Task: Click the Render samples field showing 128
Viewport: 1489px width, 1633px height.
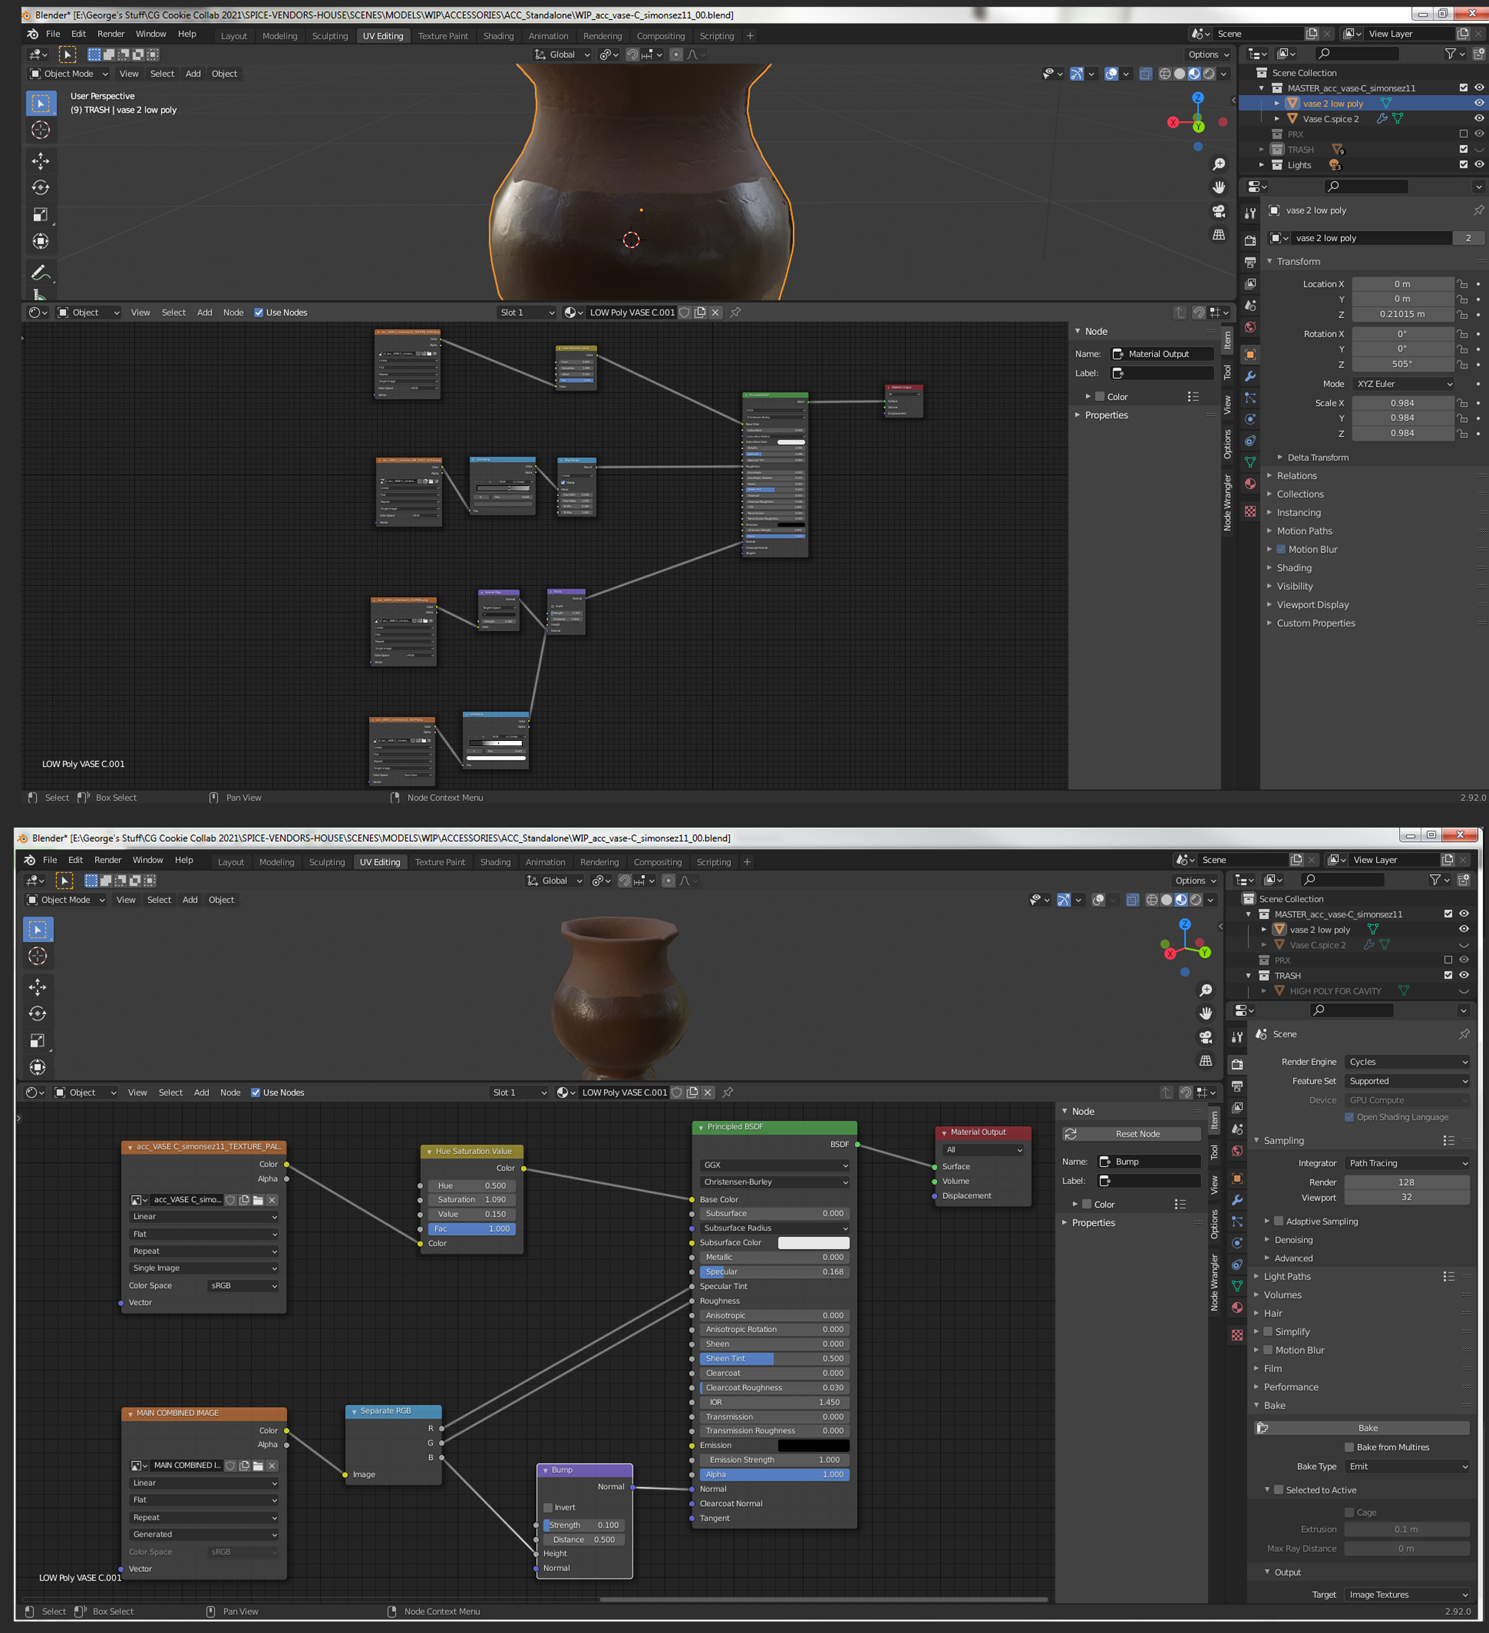Action: [1406, 1183]
